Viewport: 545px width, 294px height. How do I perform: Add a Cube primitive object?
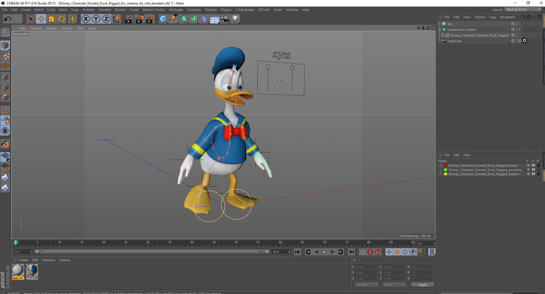coord(163,19)
